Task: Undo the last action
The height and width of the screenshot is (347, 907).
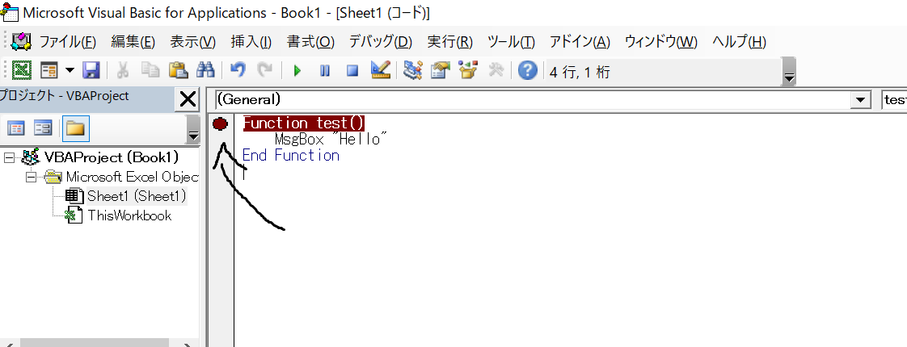Action: click(237, 71)
